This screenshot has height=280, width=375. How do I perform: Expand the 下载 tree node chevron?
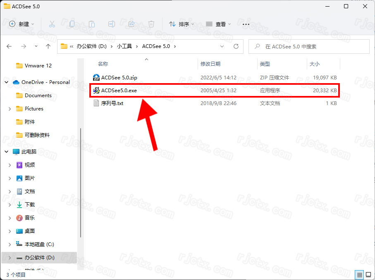[10, 205]
